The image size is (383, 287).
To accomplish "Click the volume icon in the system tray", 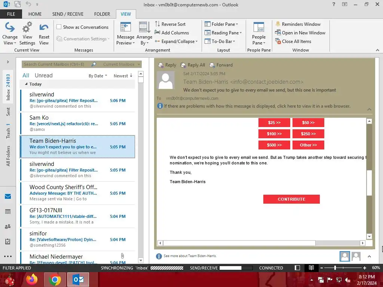I will pyautogui.click(x=347, y=280).
